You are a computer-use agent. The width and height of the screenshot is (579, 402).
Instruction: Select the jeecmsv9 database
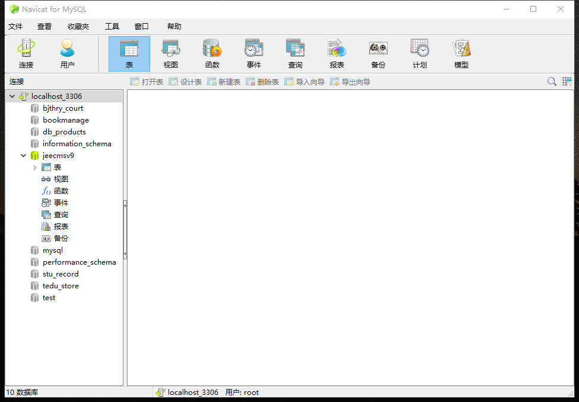pyautogui.click(x=58, y=156)
